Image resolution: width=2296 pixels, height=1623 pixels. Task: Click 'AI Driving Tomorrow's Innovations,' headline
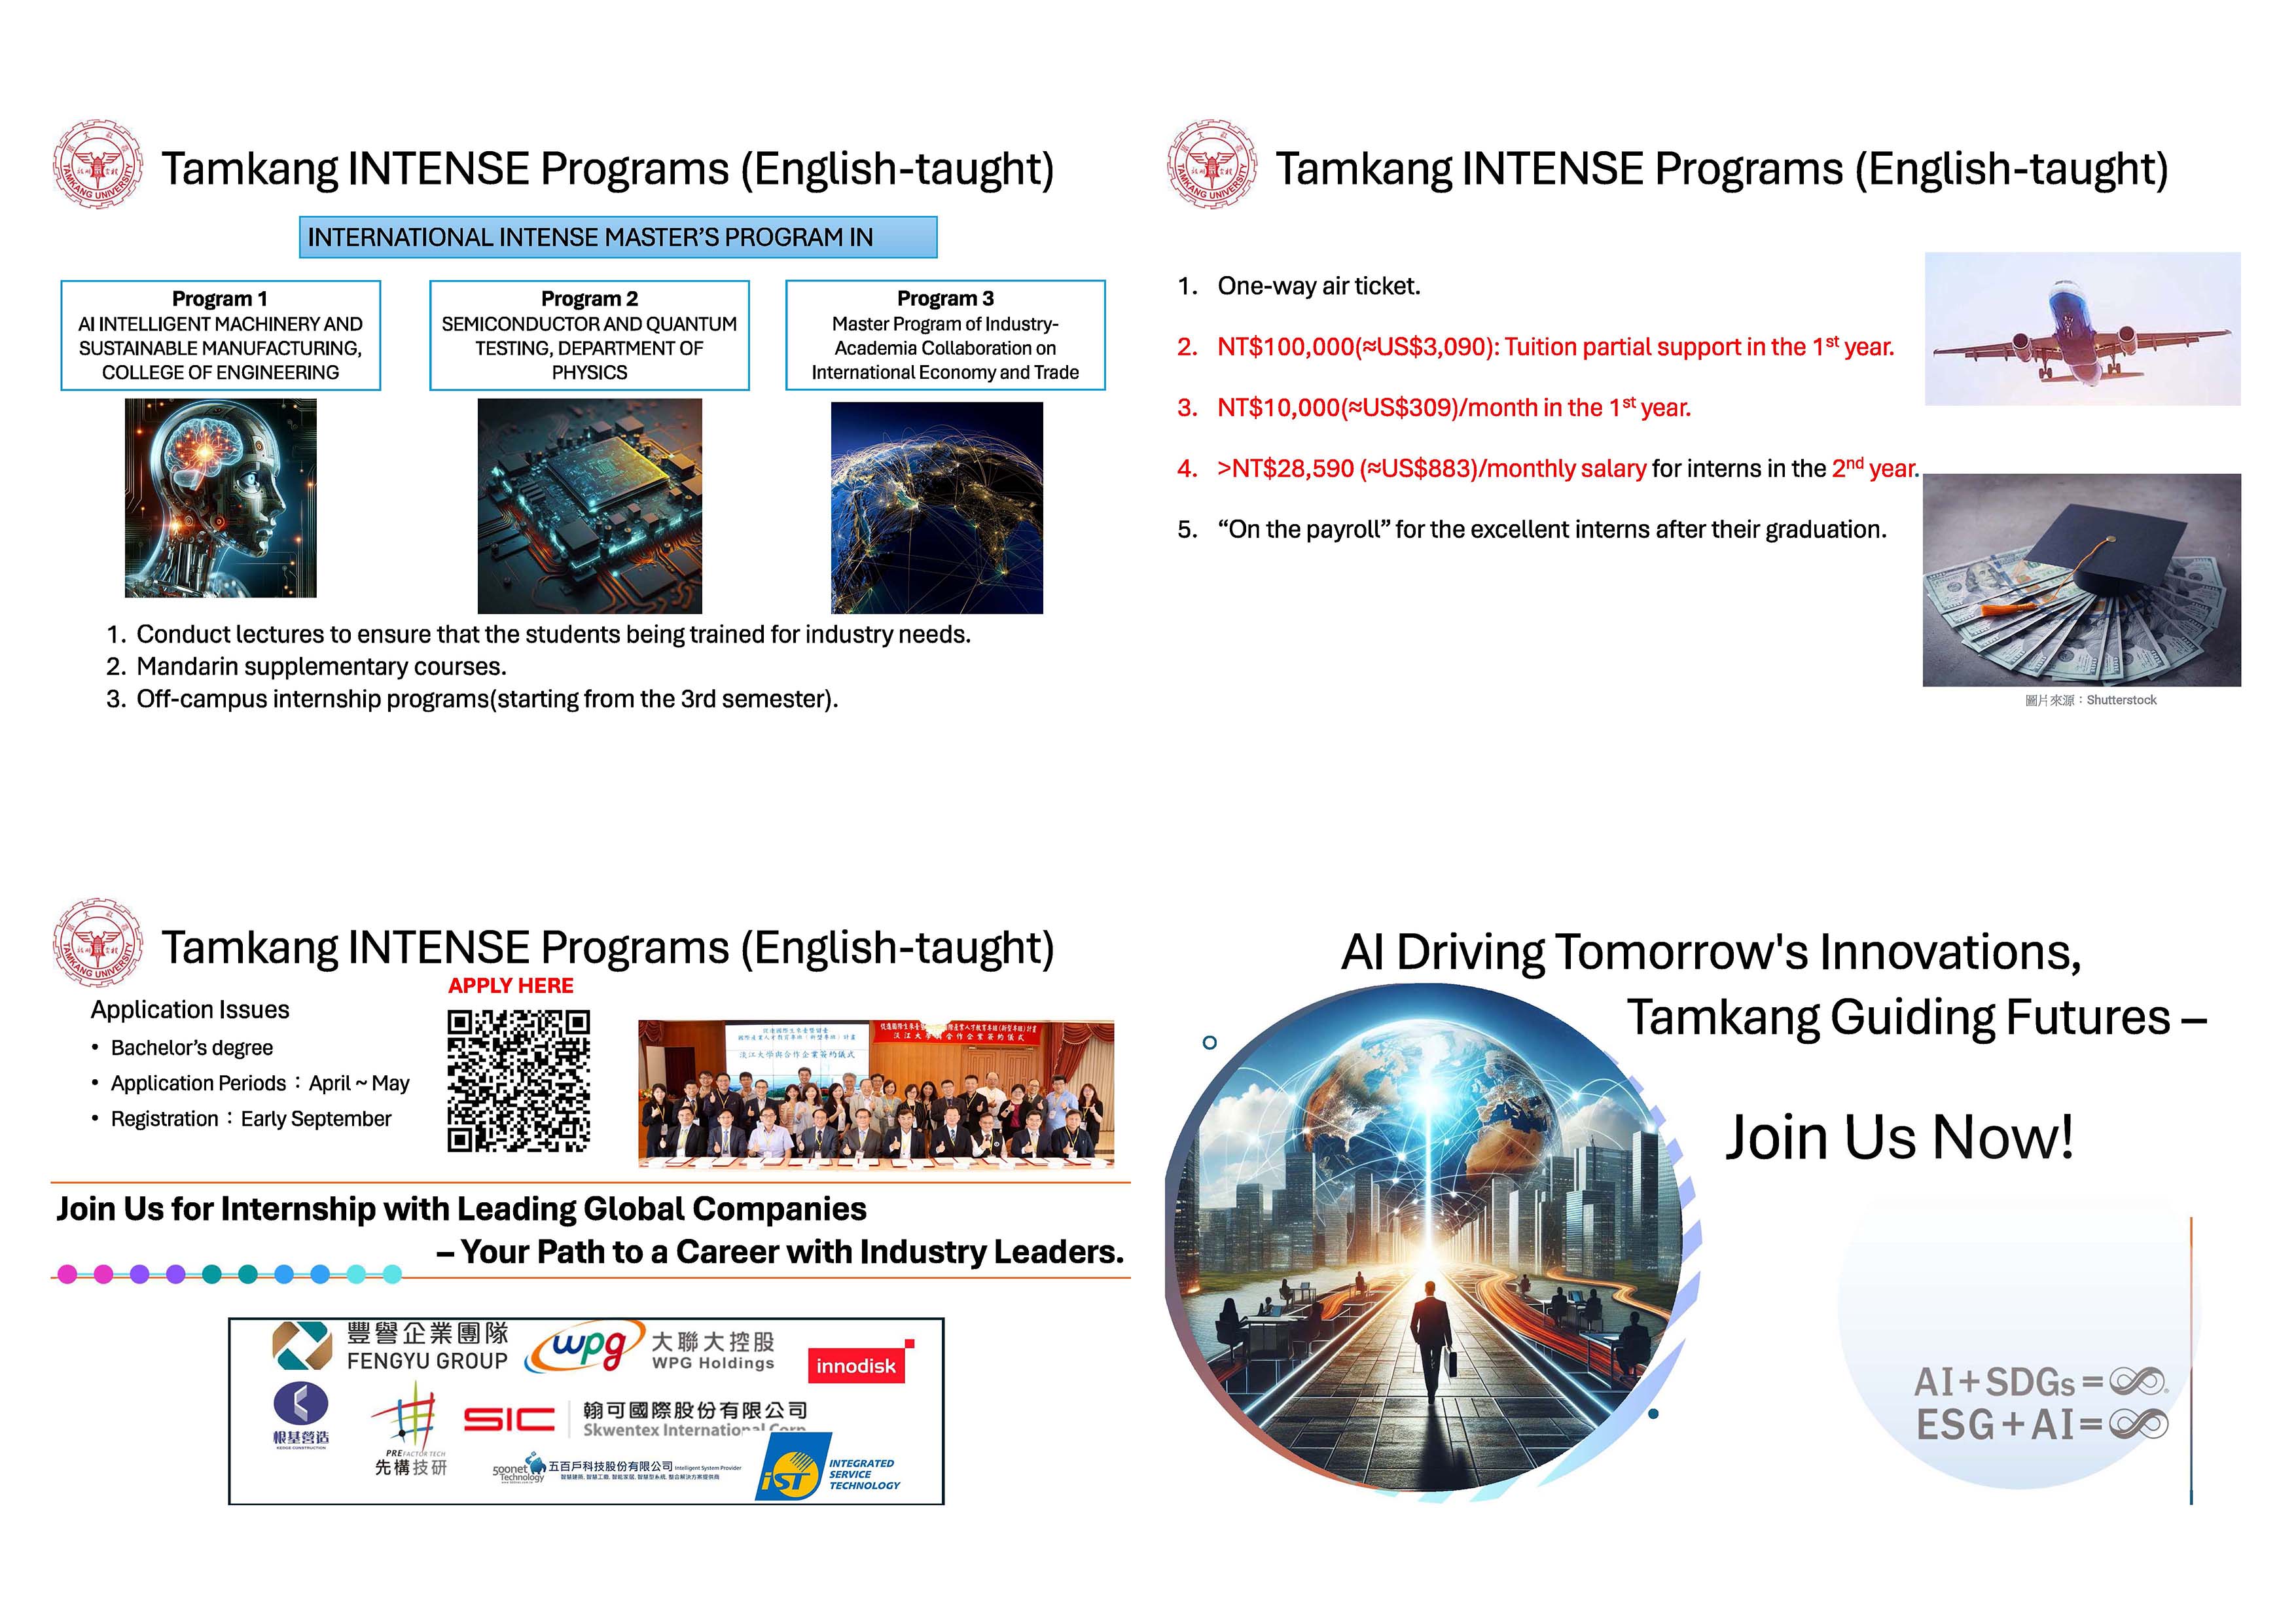tap(1711, 951)
